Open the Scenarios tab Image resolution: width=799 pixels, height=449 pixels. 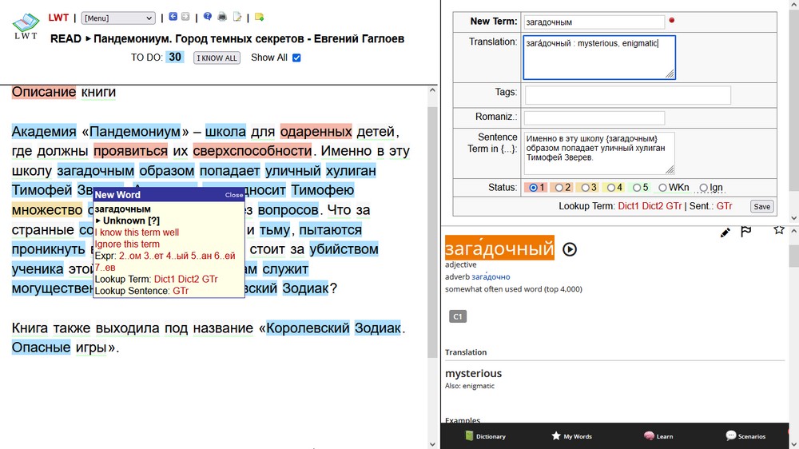745,436
